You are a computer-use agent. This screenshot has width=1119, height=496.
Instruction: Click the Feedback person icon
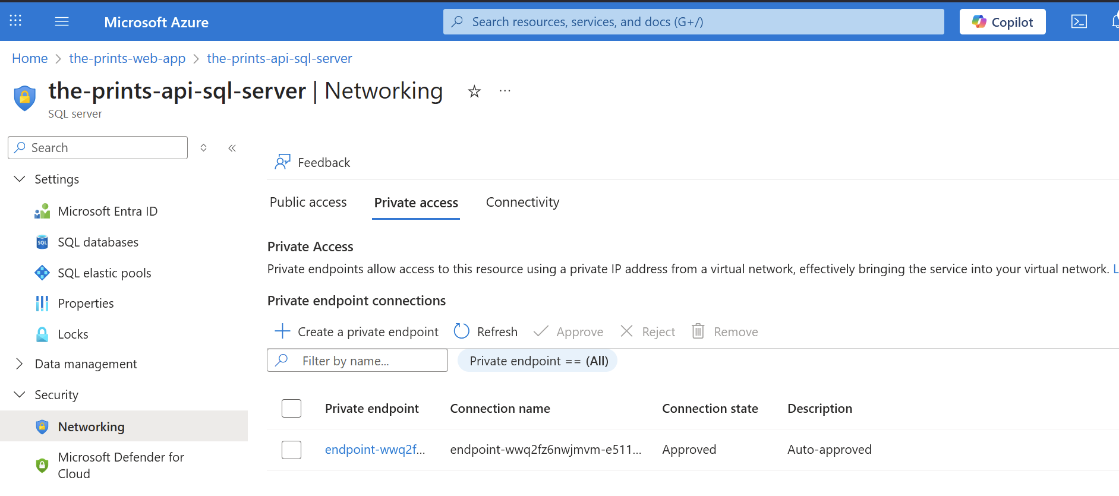click(282, 162)
